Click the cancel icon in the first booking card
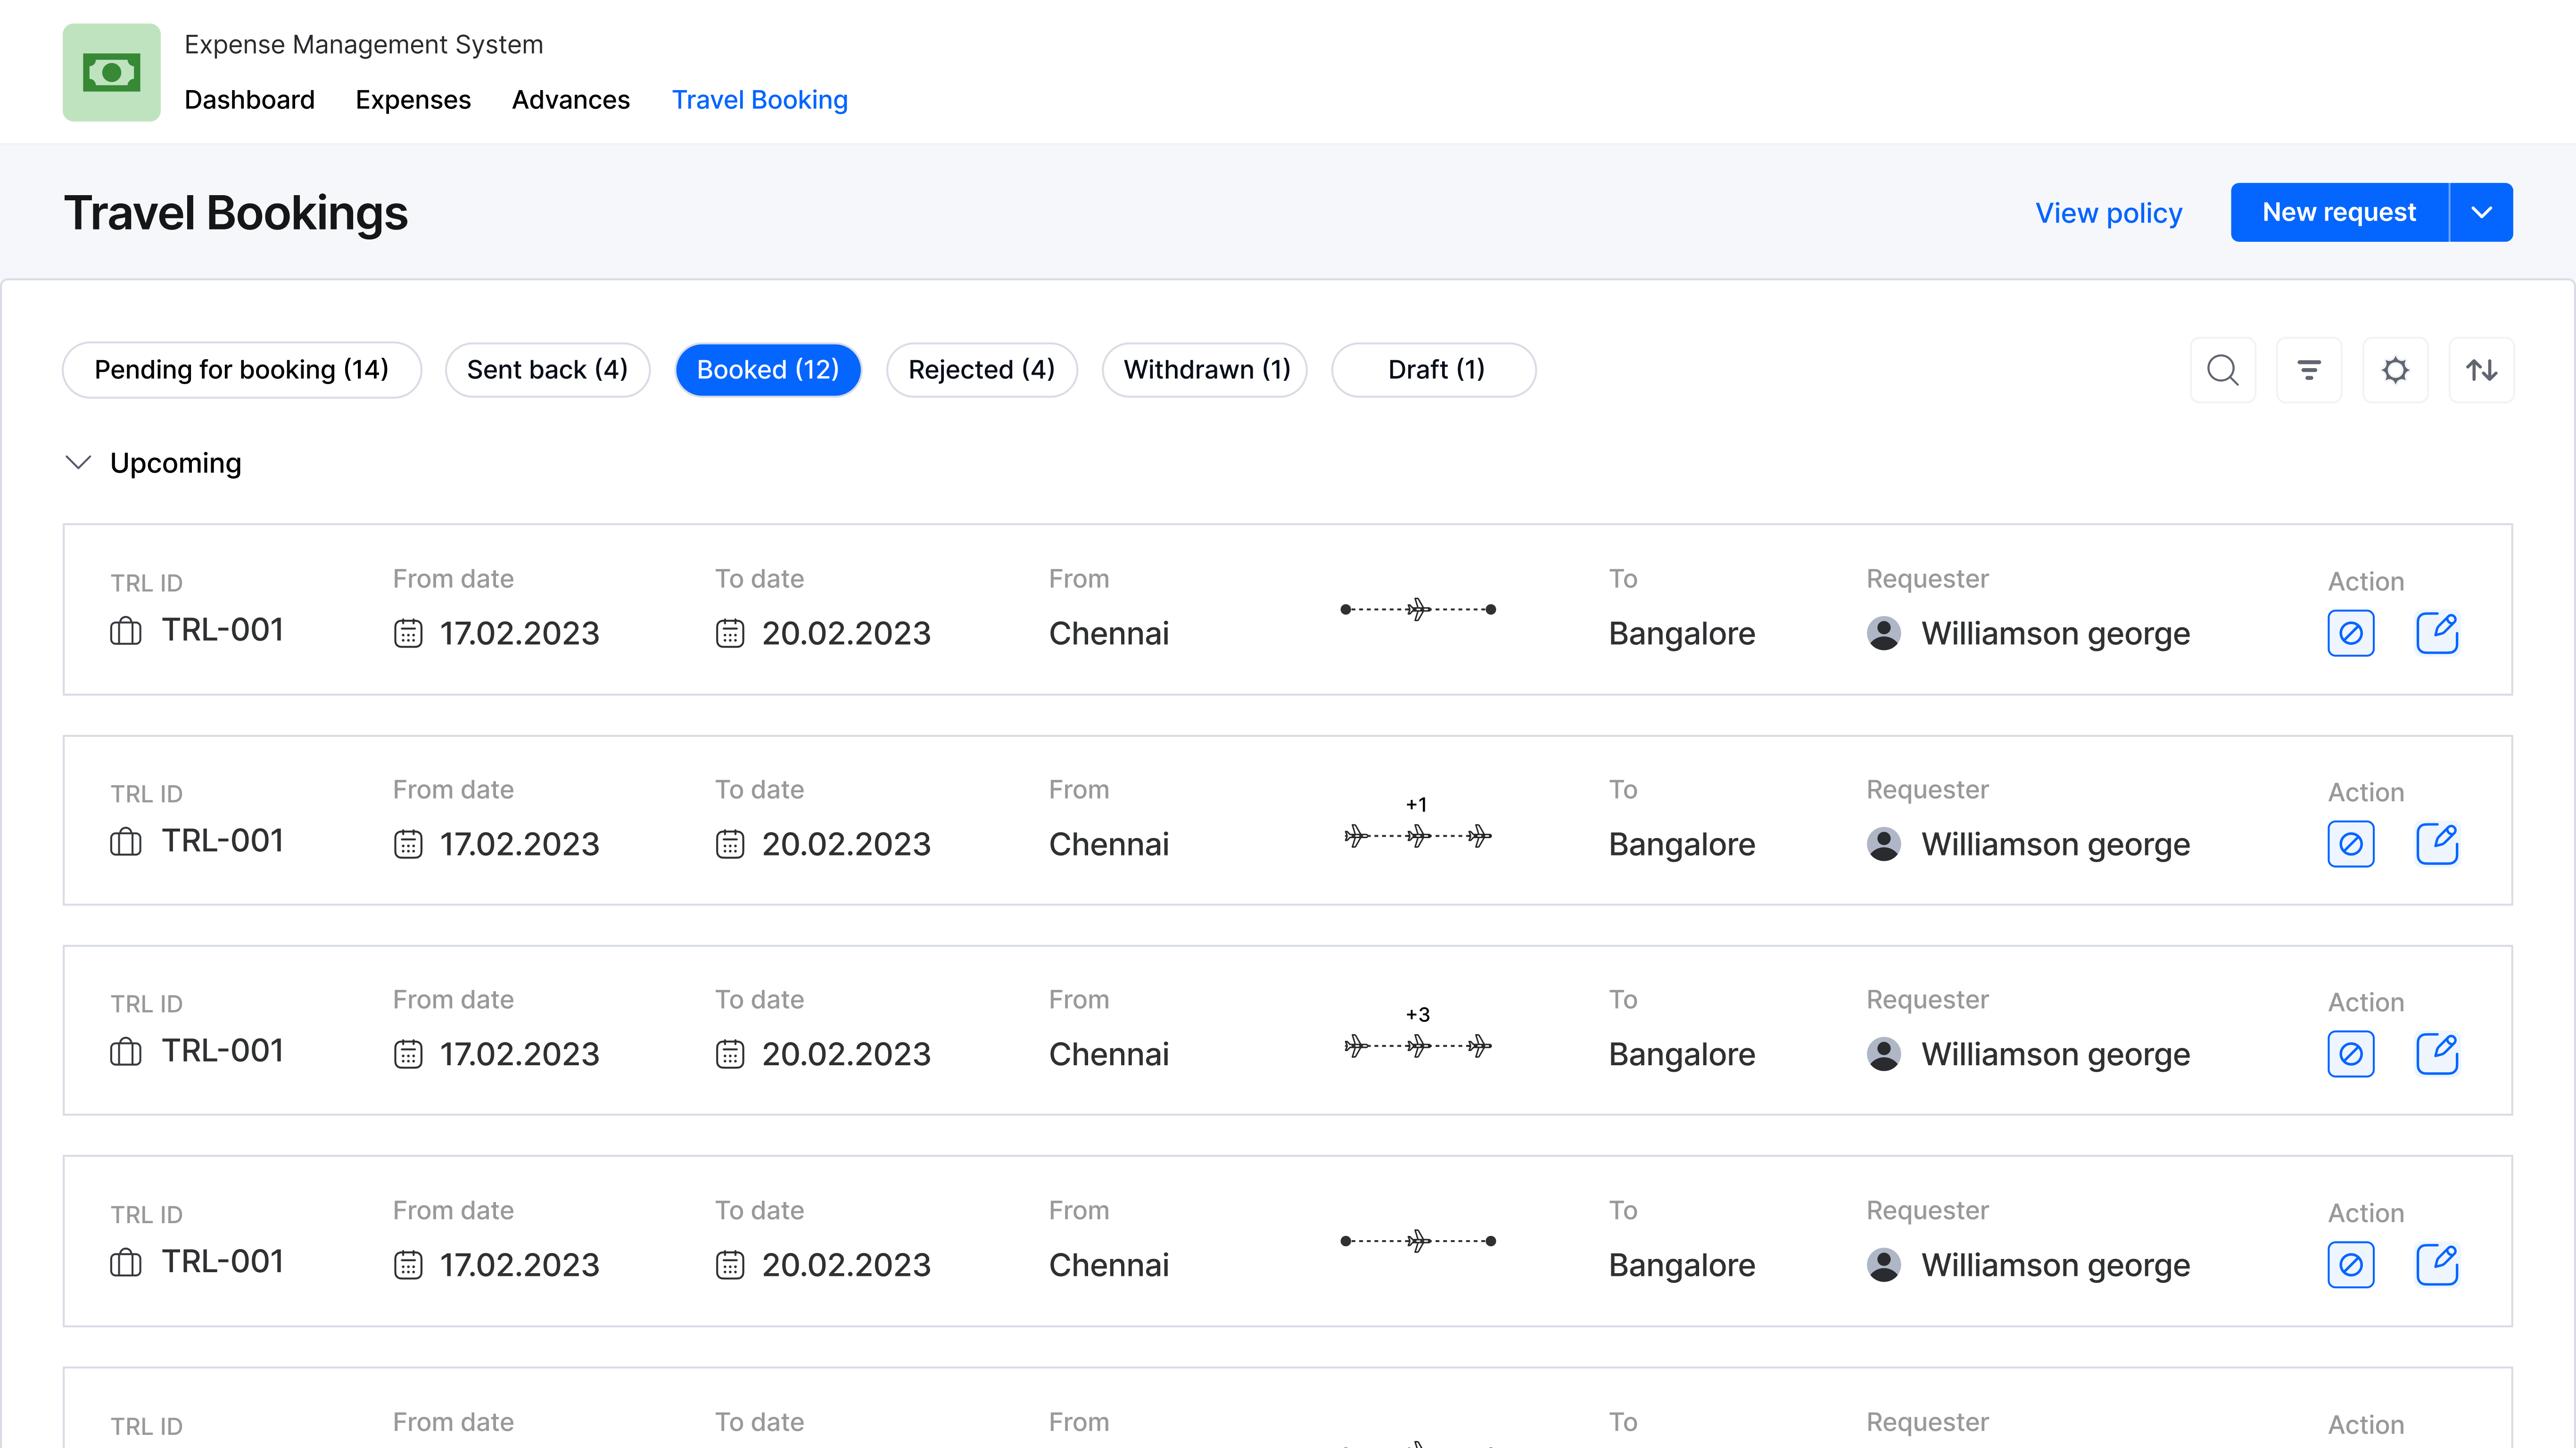 2351,633
